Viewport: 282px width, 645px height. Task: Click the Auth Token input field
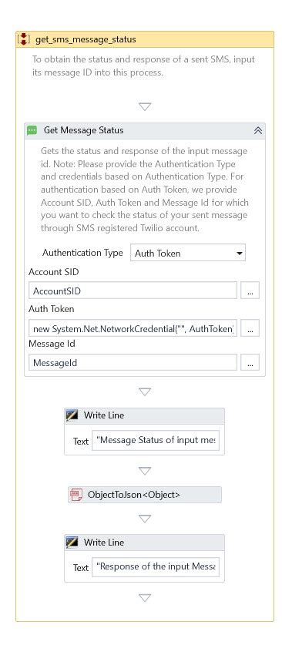point(133,328)
